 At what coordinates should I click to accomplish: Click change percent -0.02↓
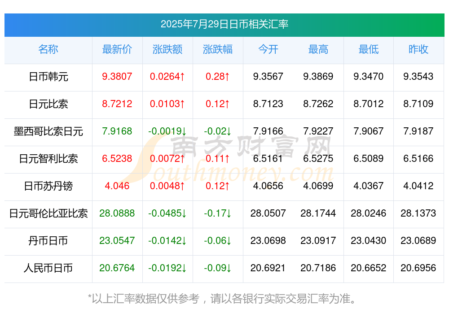[x=218, y=131]
